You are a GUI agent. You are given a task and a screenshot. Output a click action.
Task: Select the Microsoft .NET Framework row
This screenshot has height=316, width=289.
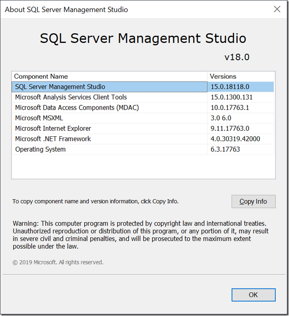coord(143,139)
